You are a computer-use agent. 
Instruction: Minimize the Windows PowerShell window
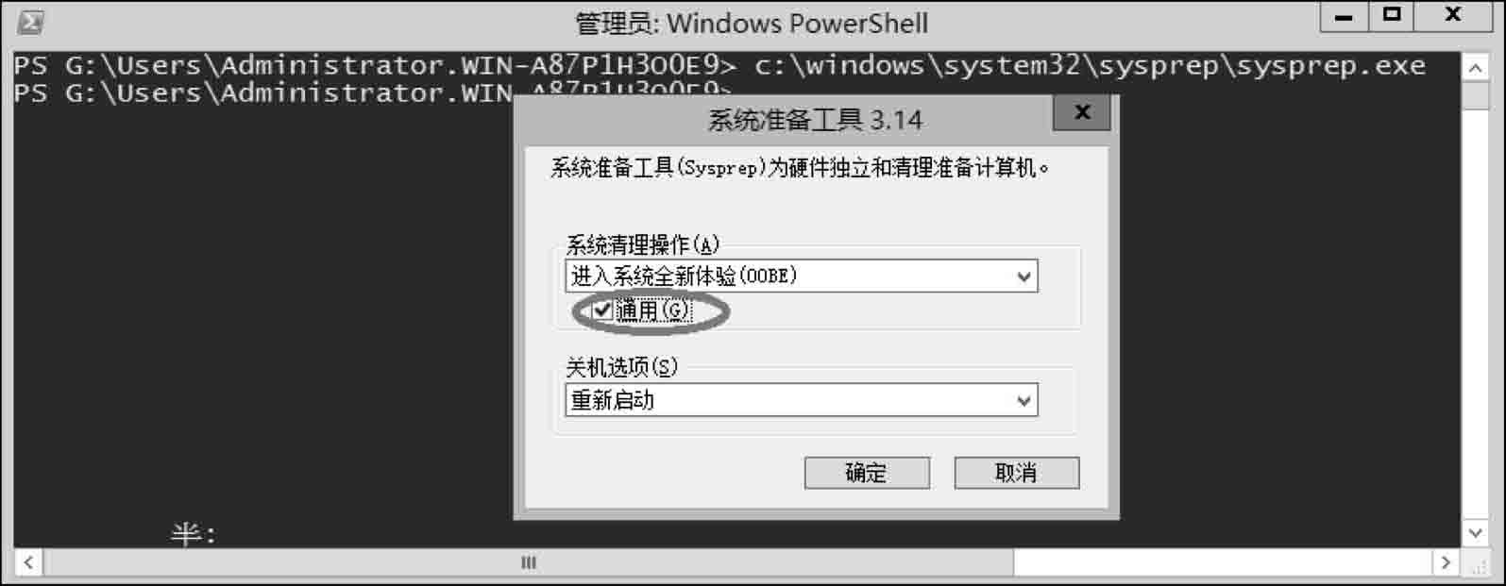pos(1344,16)
